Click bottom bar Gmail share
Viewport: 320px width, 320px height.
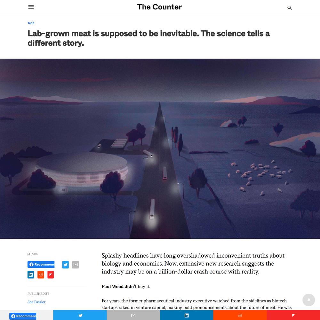coord(133,315)
